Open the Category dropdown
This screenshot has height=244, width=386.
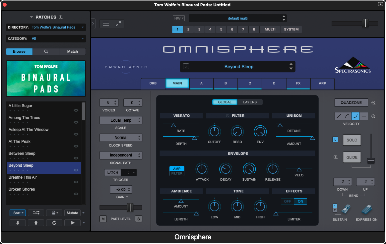pos(46,39)
